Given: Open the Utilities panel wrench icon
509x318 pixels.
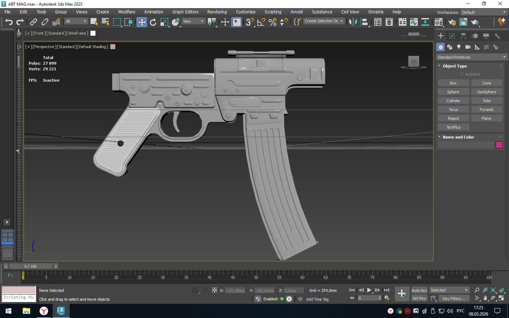Looking at the screenshot, I should click(497, 36).
